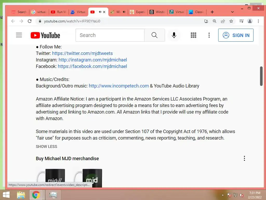
Task: Open the second mjd mug thumbnail
Action: pos(88,178)
